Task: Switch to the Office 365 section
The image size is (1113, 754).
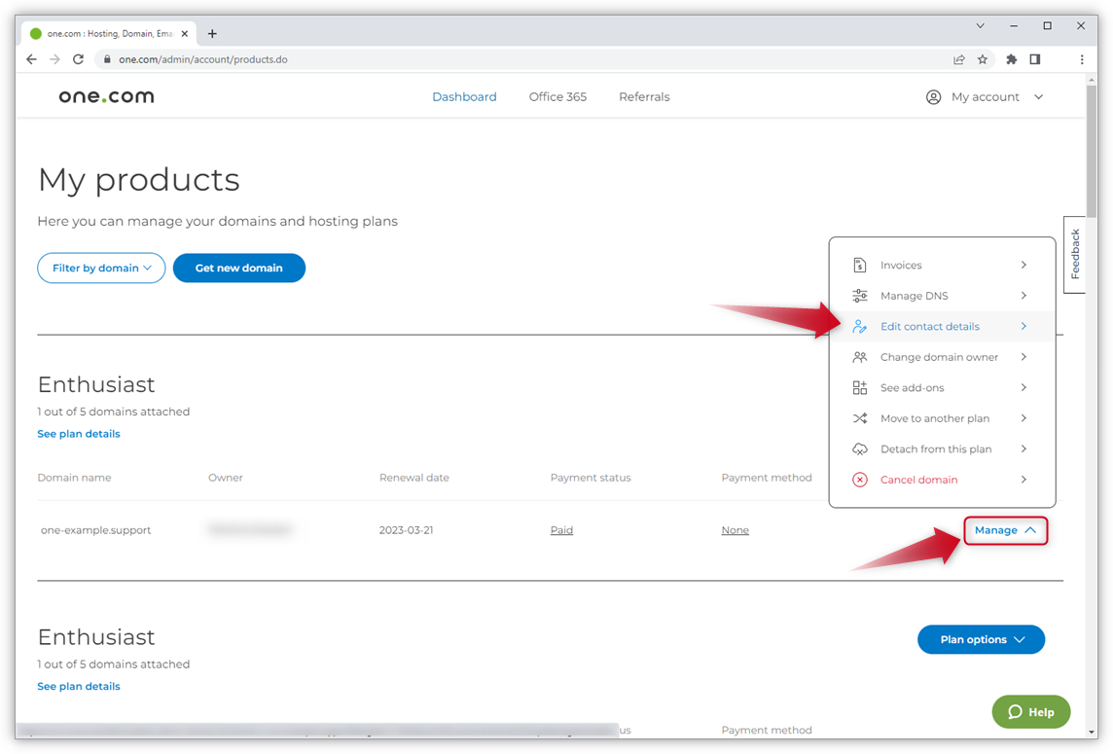Action: (557, 96)
